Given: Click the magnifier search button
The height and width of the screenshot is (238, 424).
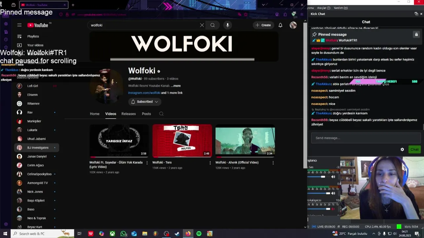Looking at the screenshot, I should coord(212,25).
